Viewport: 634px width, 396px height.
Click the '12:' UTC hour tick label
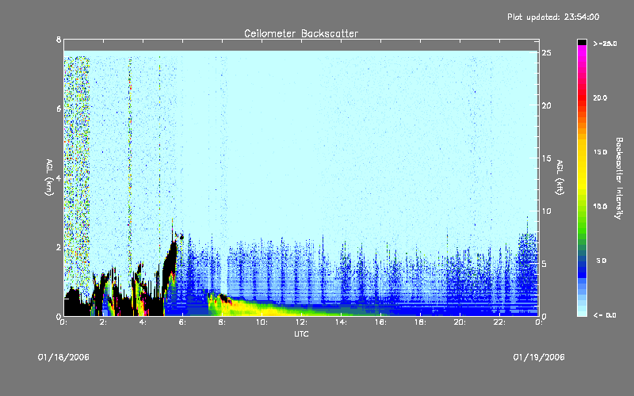coord(301,322)
